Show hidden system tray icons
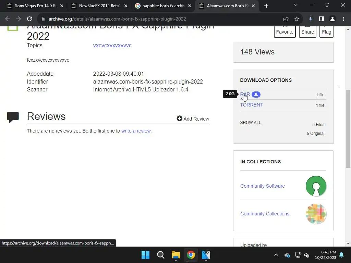Viewport: 351px width, 263px height. click(276, 255)
